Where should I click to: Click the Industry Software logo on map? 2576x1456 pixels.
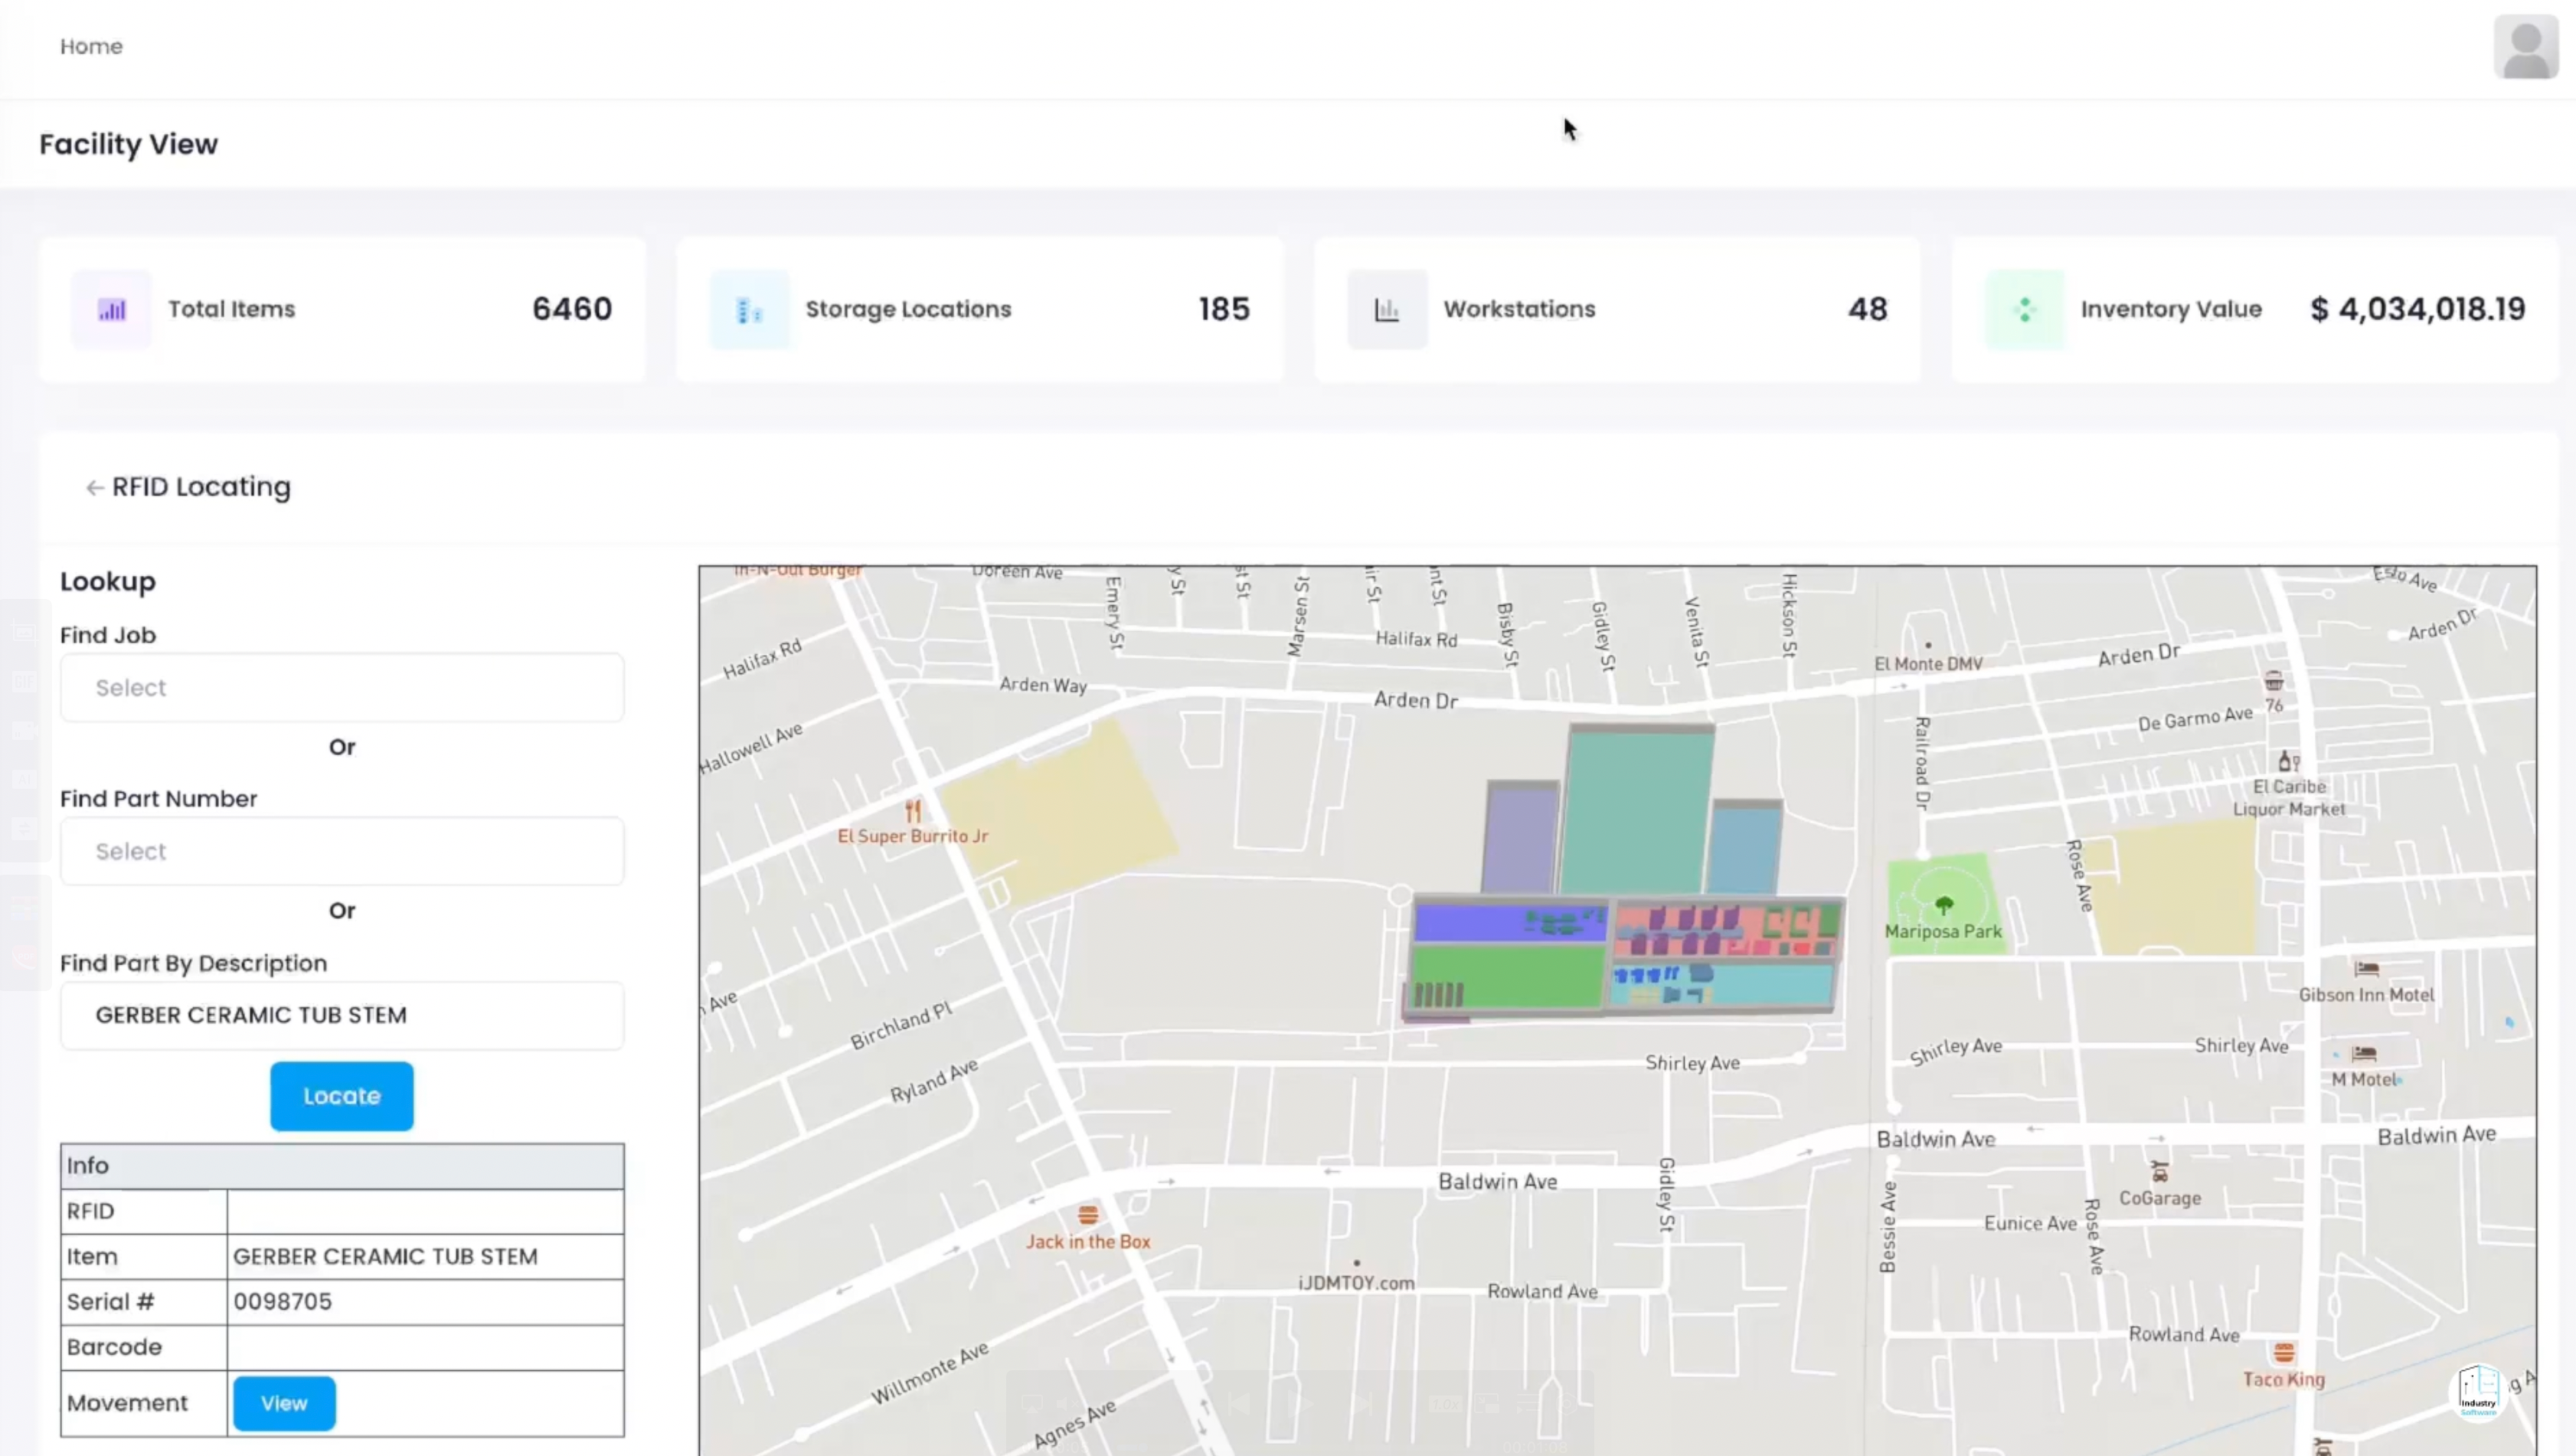tap(2478, 1389)
